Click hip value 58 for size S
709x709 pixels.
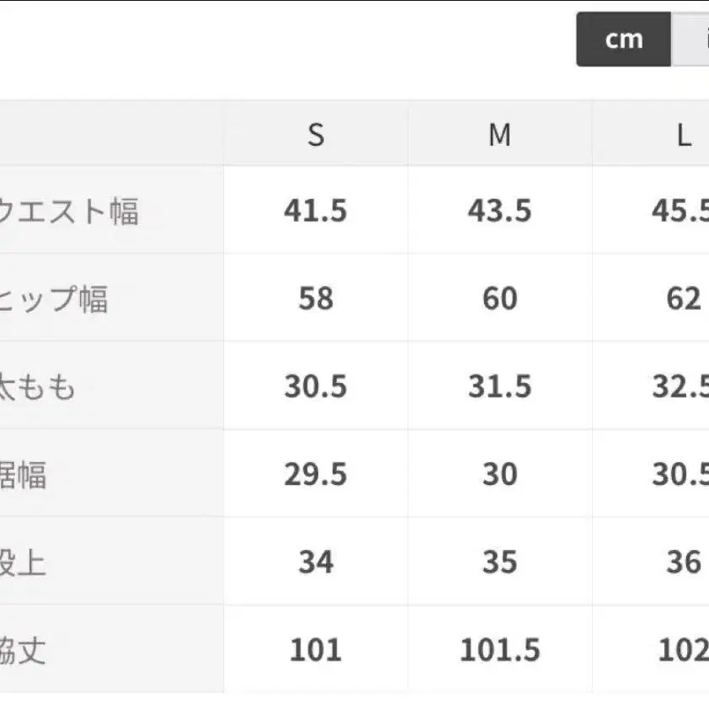click(316, 298)
